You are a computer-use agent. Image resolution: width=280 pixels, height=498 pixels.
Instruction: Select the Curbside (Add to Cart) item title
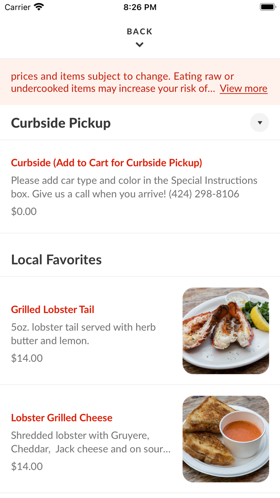[x=106, y=163]
